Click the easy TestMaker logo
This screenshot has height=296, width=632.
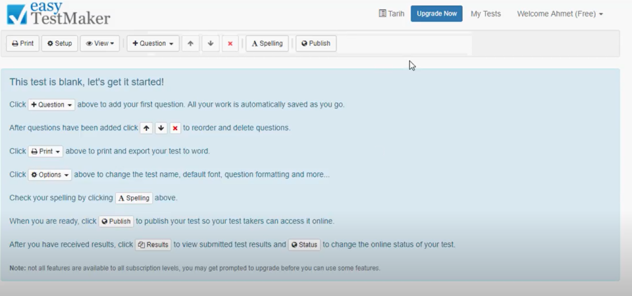point(59,14)
